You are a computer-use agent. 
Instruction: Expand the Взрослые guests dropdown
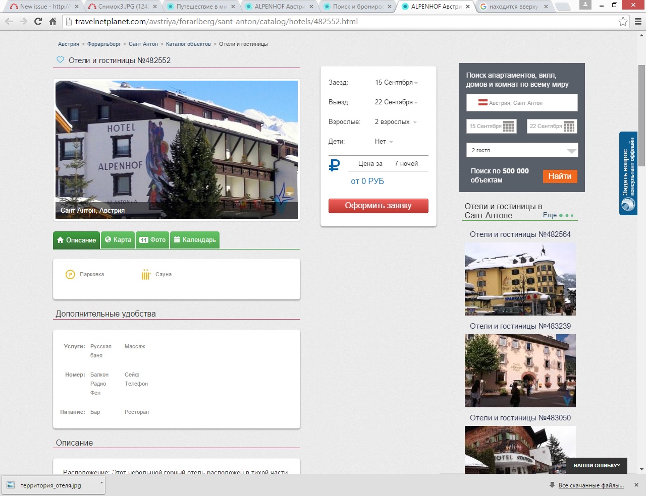(x=396, y=122)
